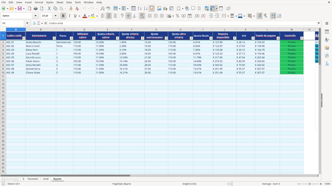The image size is (332, 186).
Task: Click the Export as PDF icon
Action: click(30, 9)
